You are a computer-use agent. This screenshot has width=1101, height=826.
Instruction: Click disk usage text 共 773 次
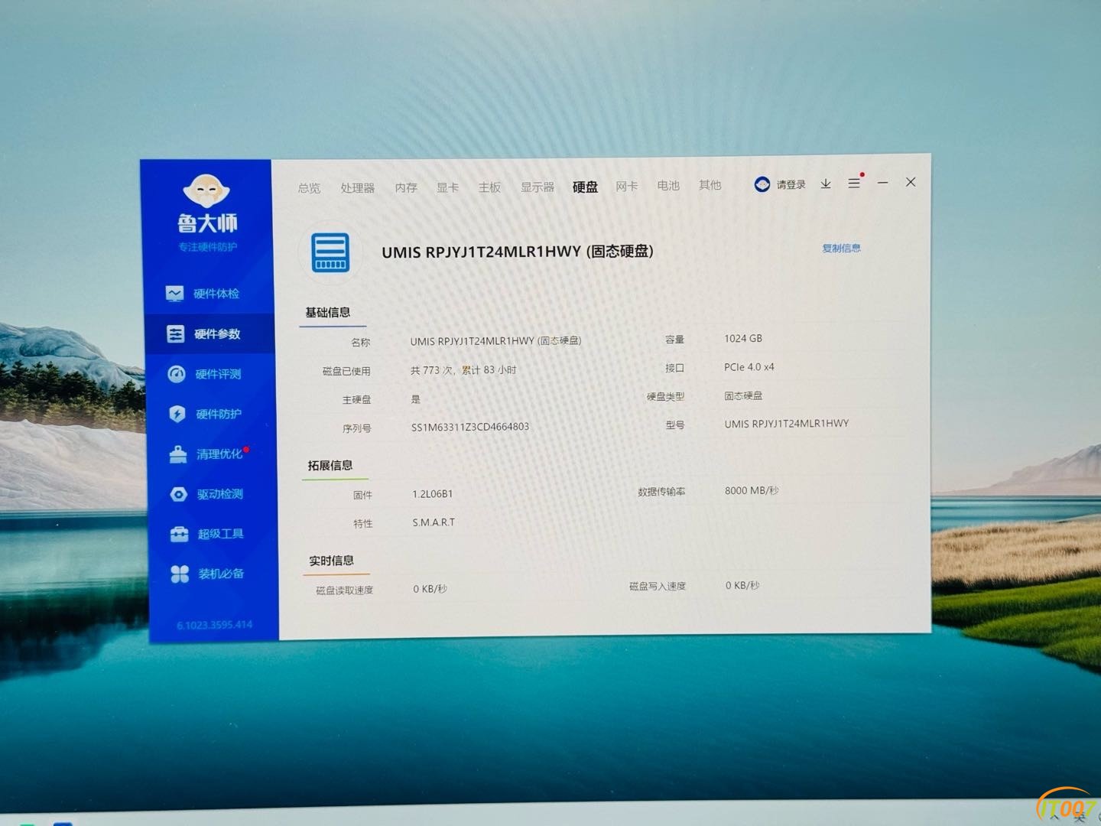click(432, 370)
